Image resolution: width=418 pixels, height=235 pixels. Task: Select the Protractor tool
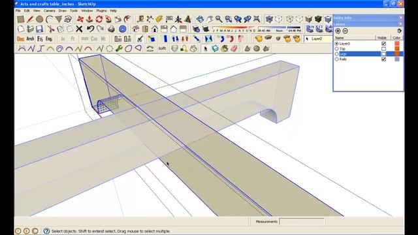point(159,19)
